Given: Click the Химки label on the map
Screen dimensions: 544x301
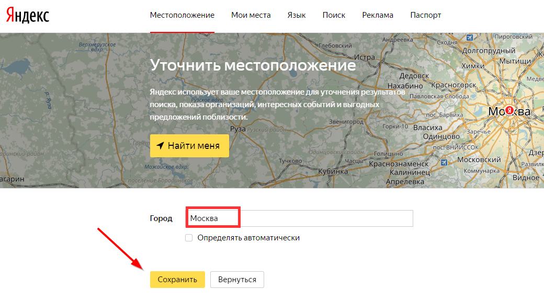Looking at the screenshot, I should click(473, 66).
